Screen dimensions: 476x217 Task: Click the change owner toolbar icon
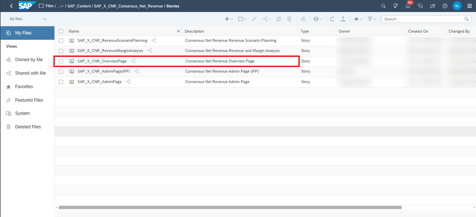pyautogui.click(x=303, y=19)
